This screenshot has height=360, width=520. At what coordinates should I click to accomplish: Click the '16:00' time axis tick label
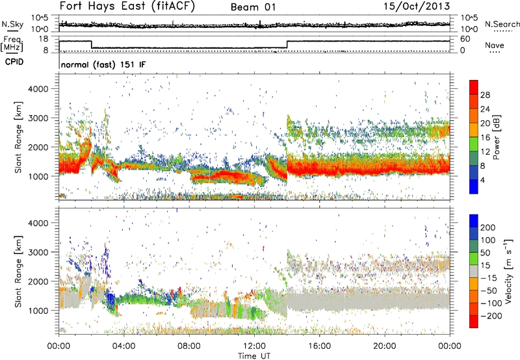pyautogui.click(x=319, y=346)
